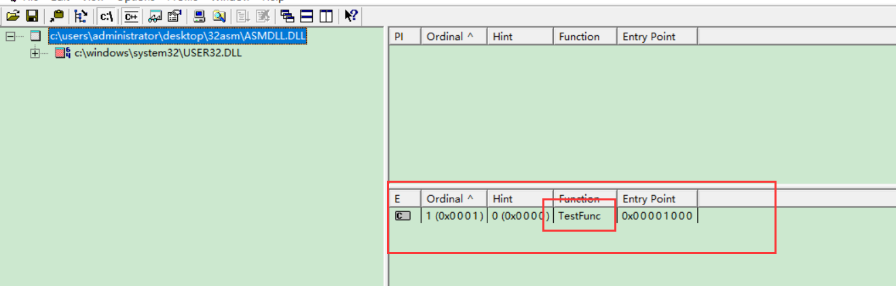896x286 pixels.
Task: Tile windows vertically toolbar icon
Action: (x=326, y=15)
